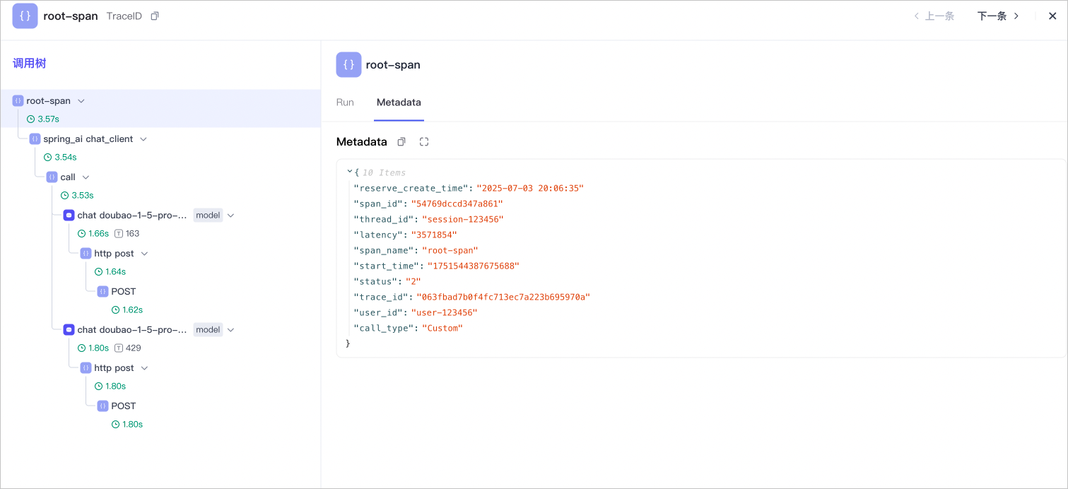Click the spring_ai chat_client span icon
The image size is (1068, 489).
[35, 139]
